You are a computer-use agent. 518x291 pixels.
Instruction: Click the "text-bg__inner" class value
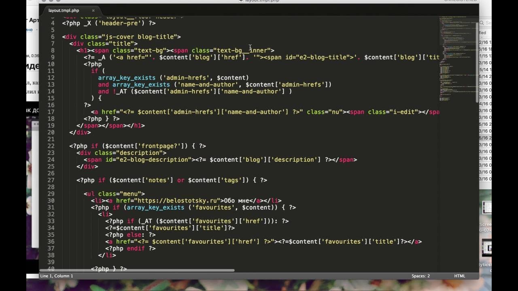242,51
